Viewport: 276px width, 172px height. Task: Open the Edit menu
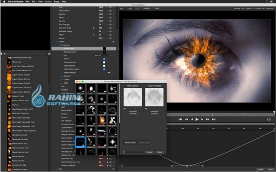[x=34, y=1]
